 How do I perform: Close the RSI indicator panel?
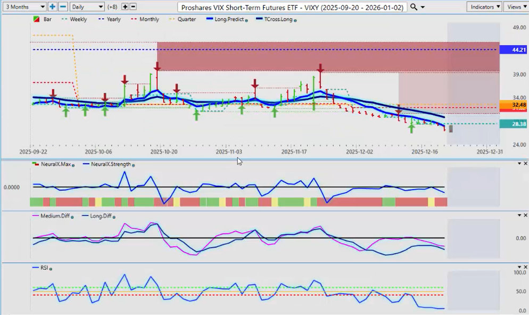pos(526,267)
